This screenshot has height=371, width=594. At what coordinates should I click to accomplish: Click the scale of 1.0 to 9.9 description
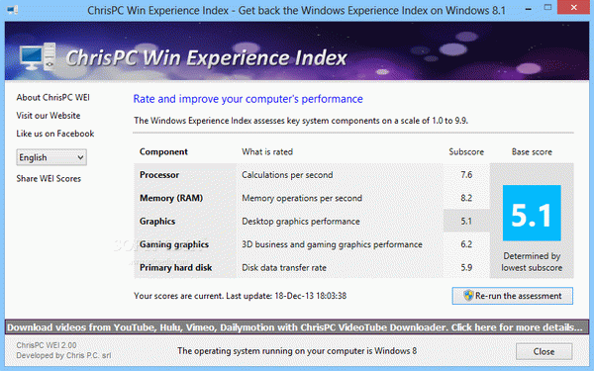click(301, 121)
